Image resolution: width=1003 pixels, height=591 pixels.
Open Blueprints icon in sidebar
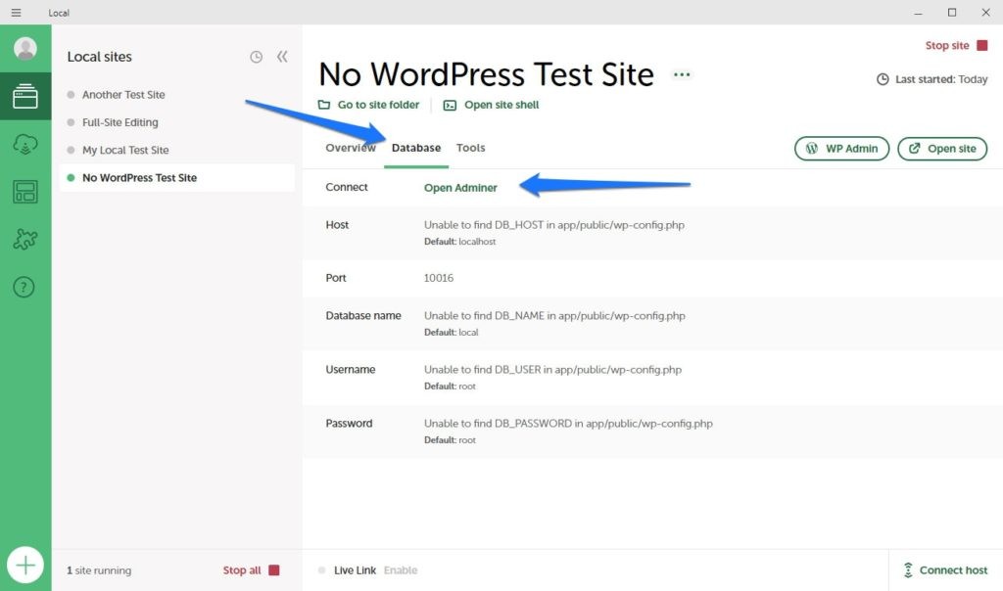pyautogui.click(x=25, y=192)
